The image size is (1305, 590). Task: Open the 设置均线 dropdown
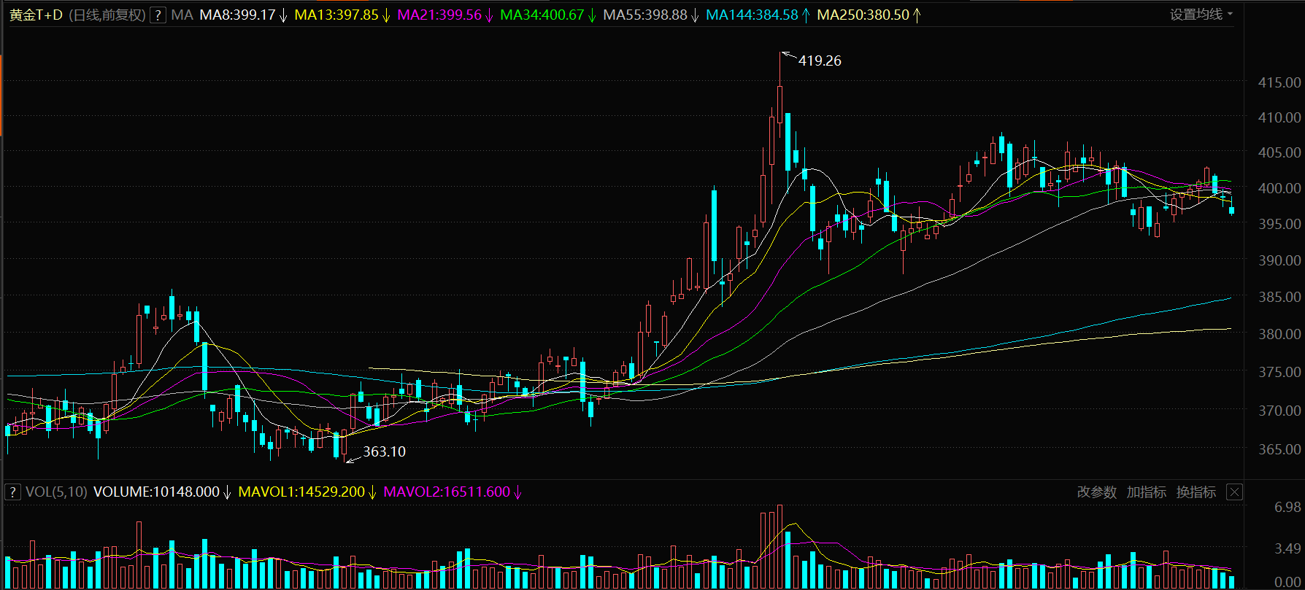(x=1201, y=14)
